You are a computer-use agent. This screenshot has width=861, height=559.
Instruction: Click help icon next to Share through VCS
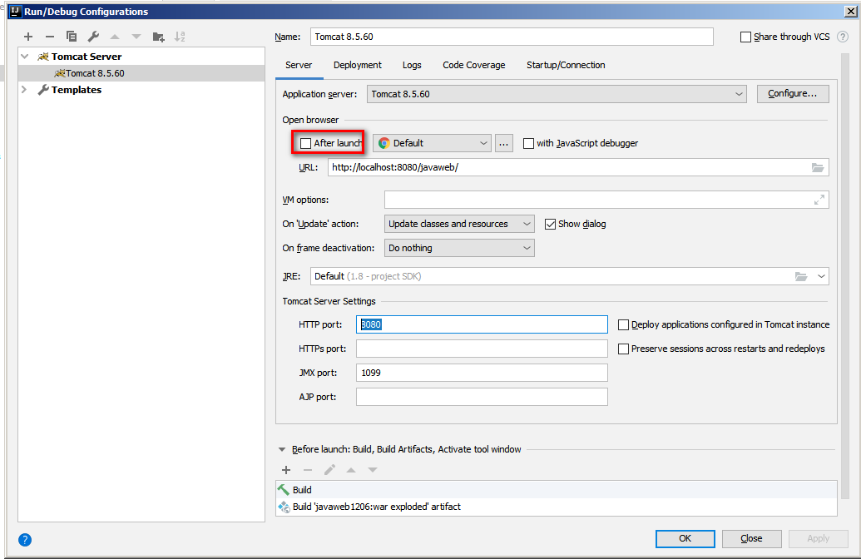[x=843, y=37]
